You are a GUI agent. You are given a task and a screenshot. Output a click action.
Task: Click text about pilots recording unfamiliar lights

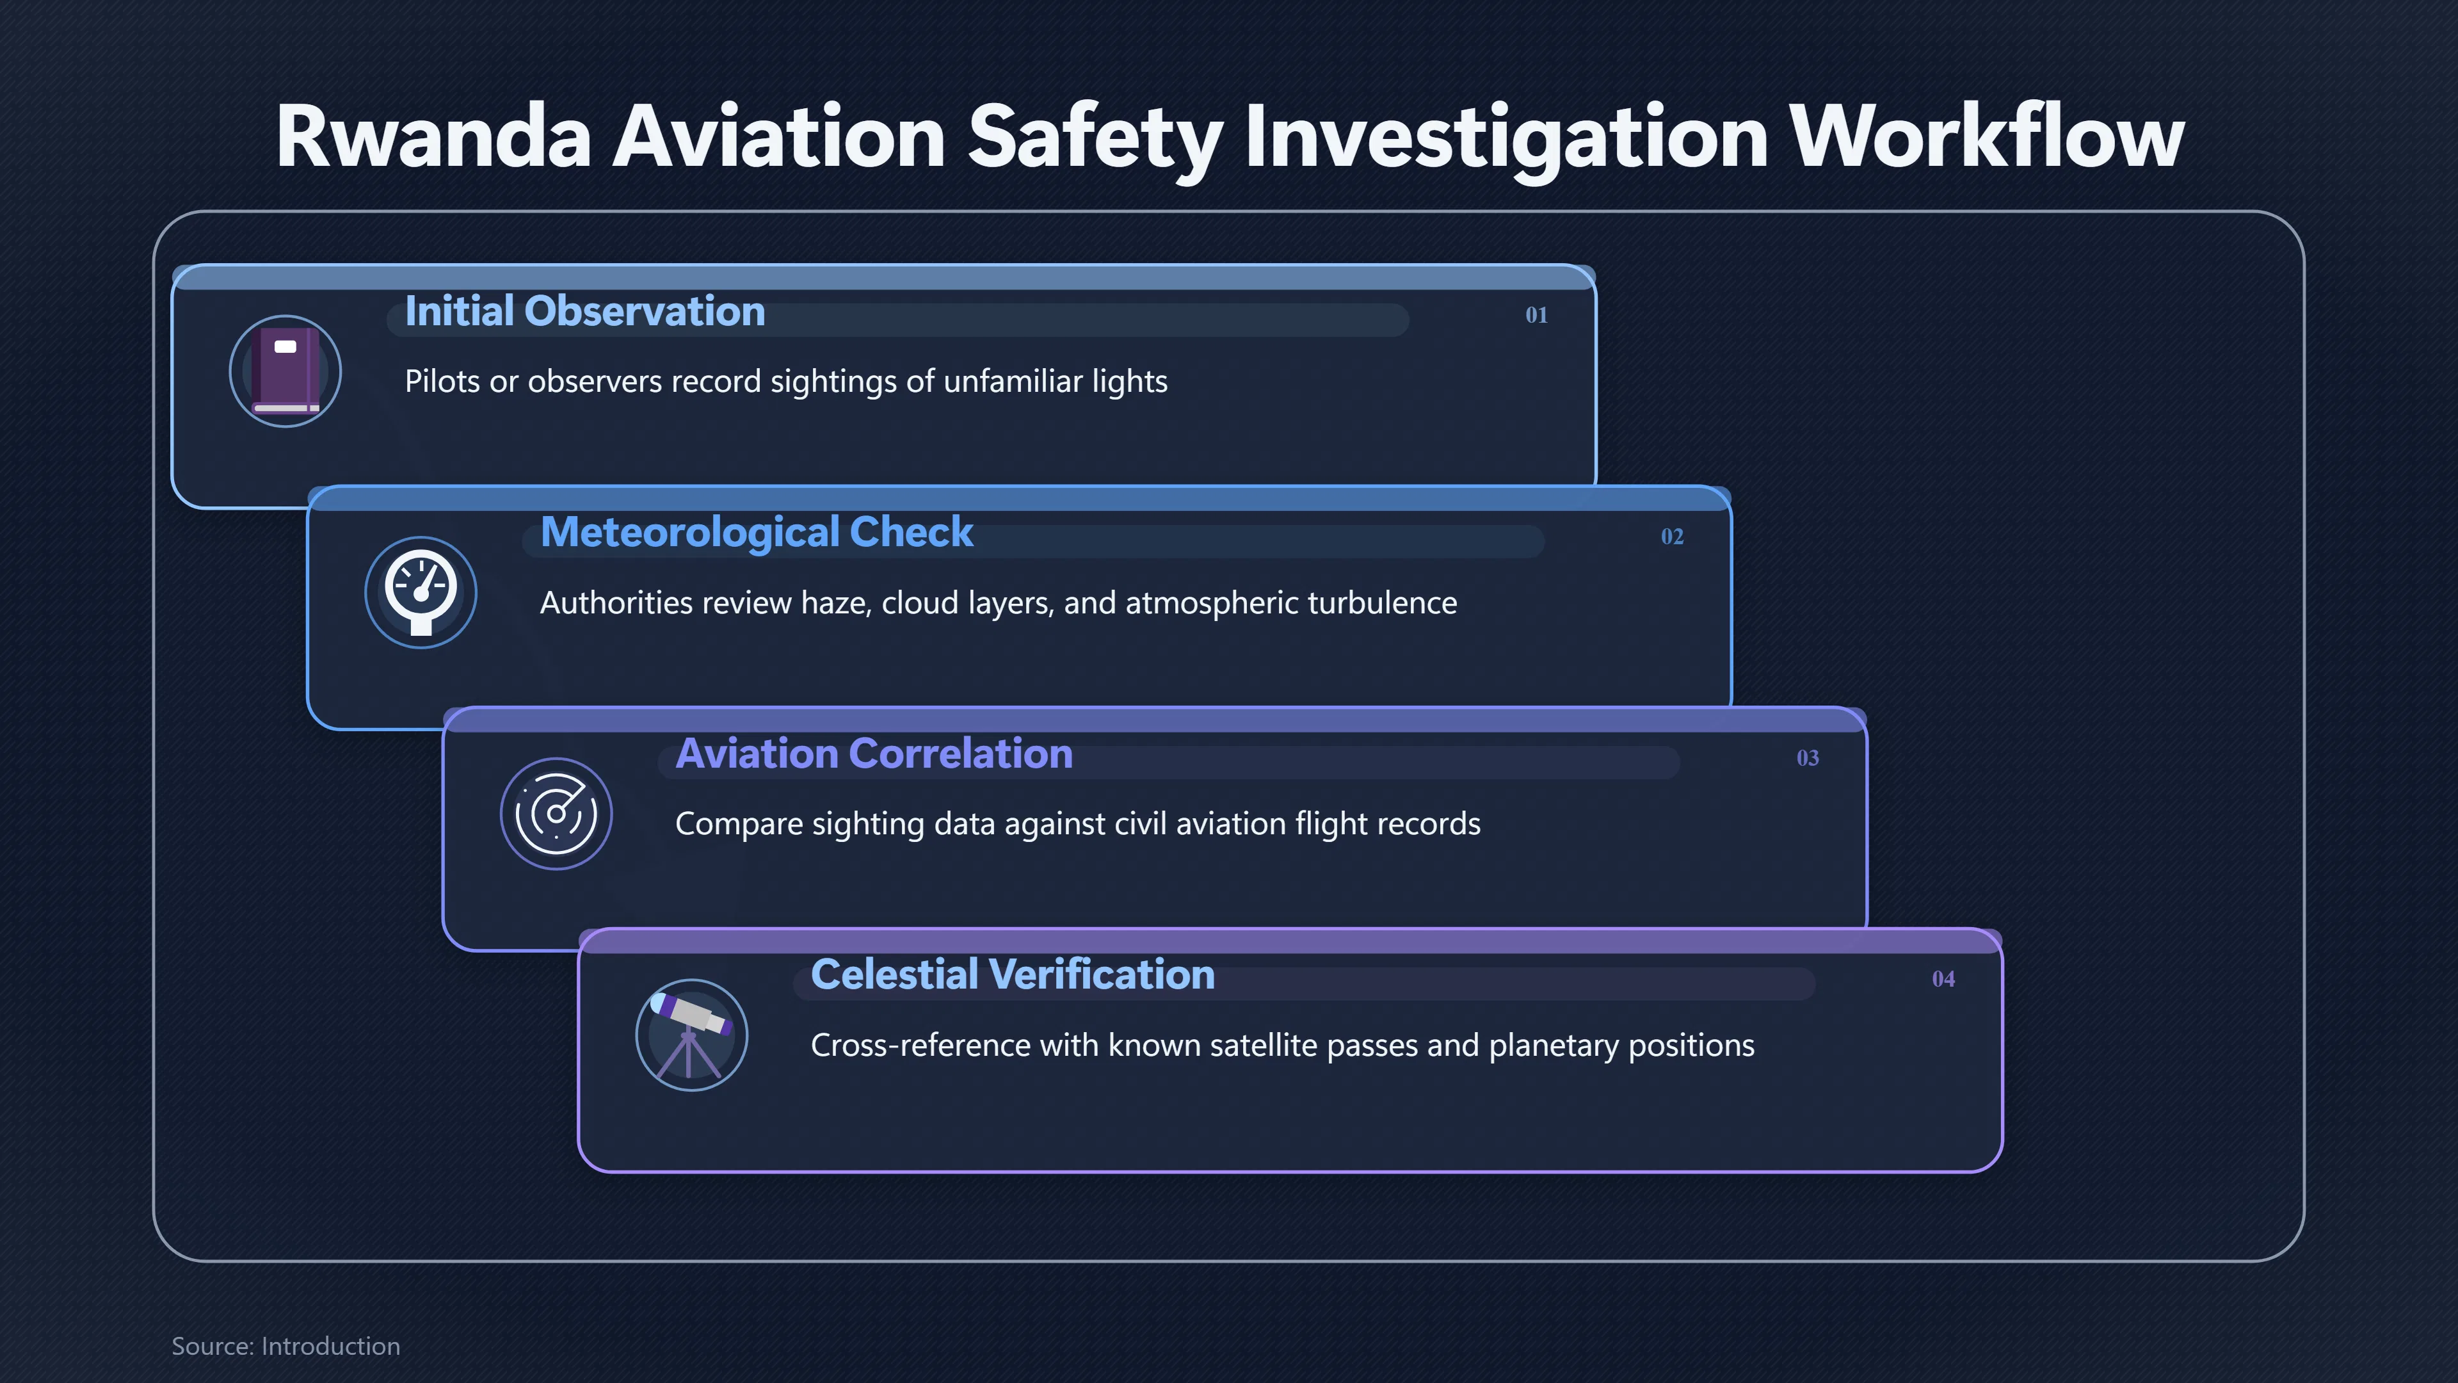pos(786,382)
